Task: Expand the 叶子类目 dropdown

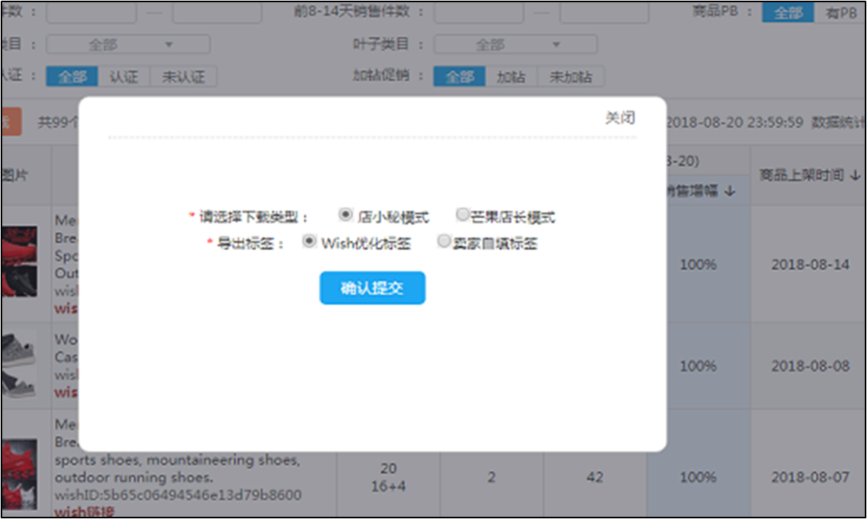Action: coord(514,45)
